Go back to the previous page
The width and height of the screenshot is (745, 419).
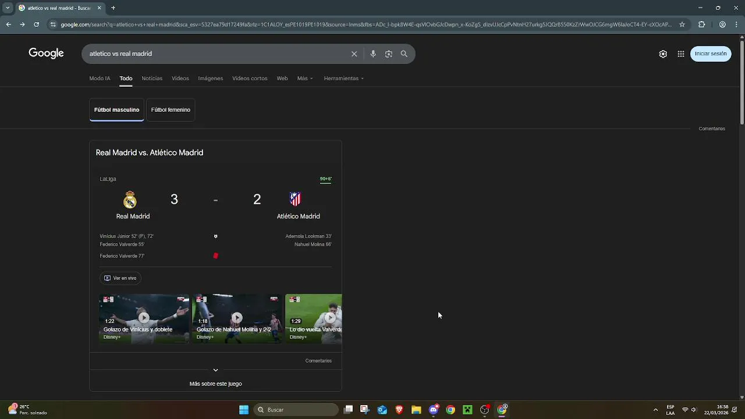8,24
